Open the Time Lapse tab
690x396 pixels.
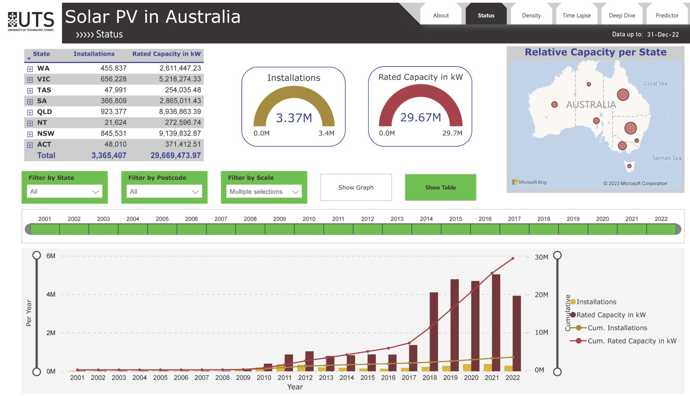(x=576, y=15)
